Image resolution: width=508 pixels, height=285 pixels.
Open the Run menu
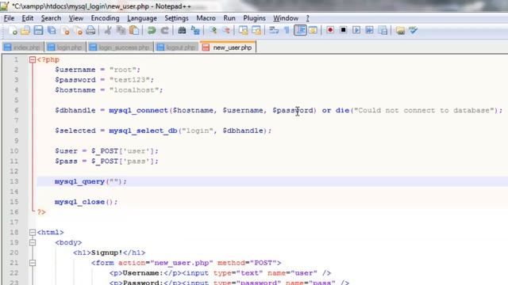[229, 18]
